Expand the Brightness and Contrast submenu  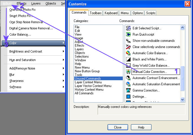[x=34, y=51]
